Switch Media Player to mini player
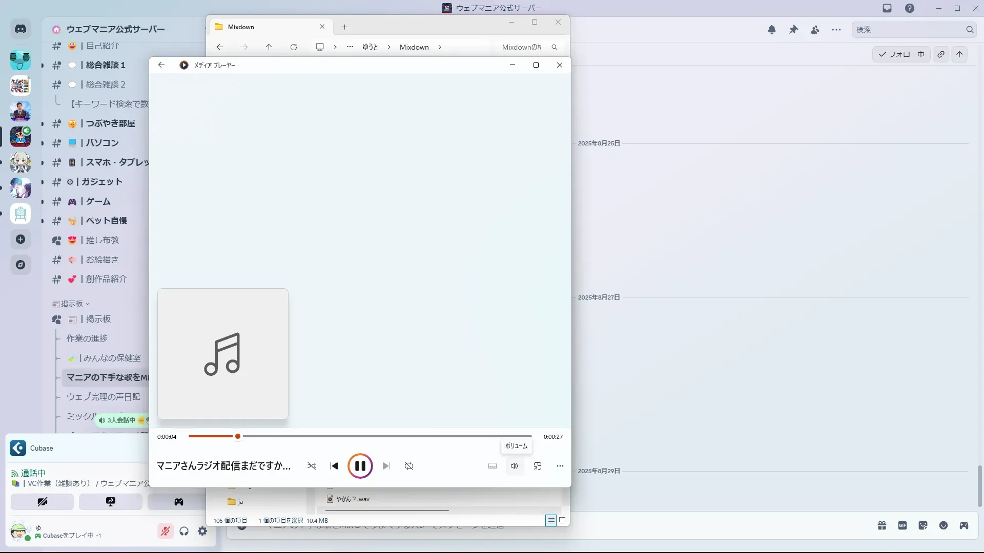This screenshot has height=553, width=984. 538,466
